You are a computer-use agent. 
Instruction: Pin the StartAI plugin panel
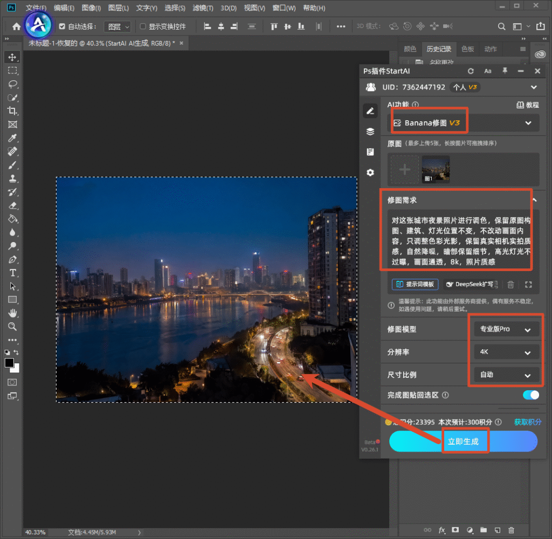[505, 71]
